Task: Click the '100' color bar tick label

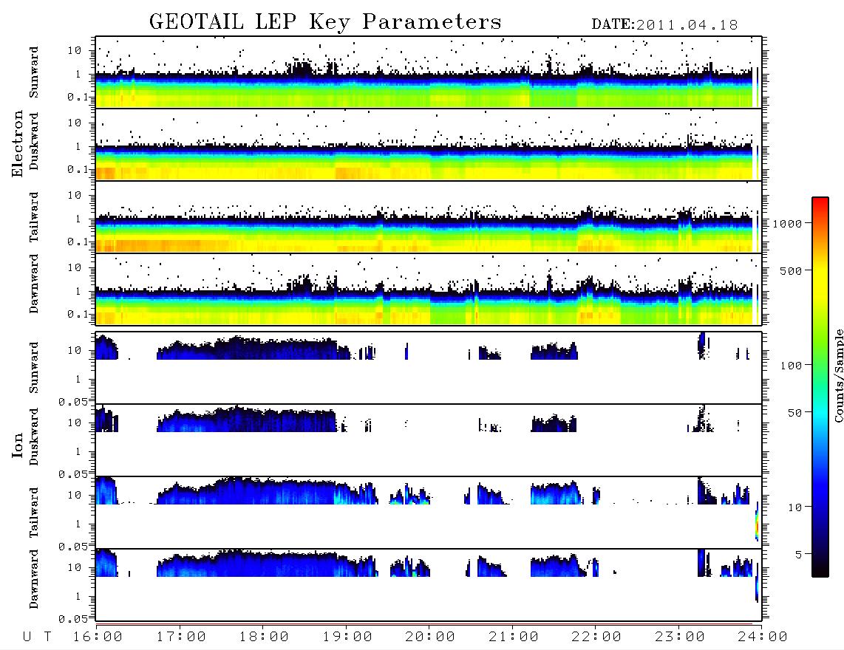Action: [791, 366]
